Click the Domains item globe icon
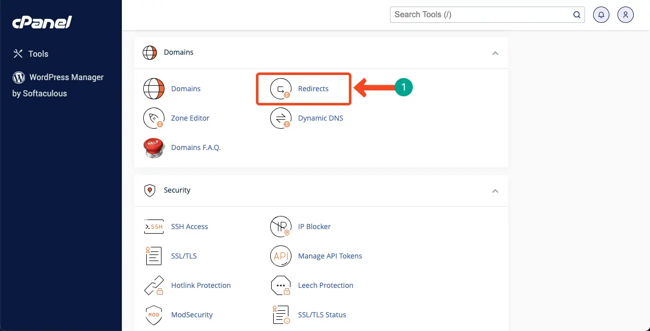 pyautogui.click(x=154, y=89)
